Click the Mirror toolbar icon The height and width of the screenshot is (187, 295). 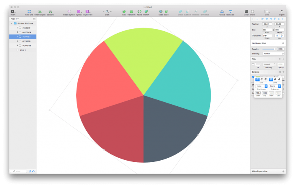pos(246,11)
